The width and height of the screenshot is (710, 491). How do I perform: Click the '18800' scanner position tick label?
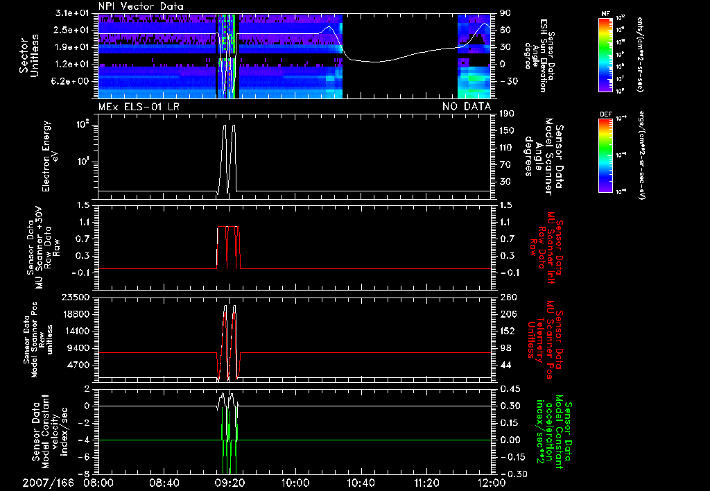(x=76, y=314)
